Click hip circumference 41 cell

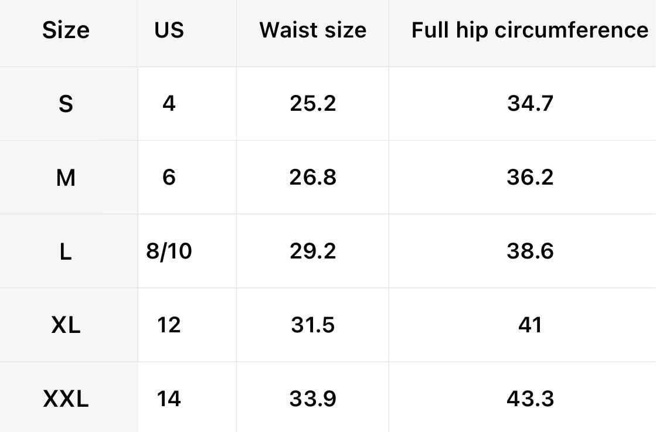tap(529, 325)
